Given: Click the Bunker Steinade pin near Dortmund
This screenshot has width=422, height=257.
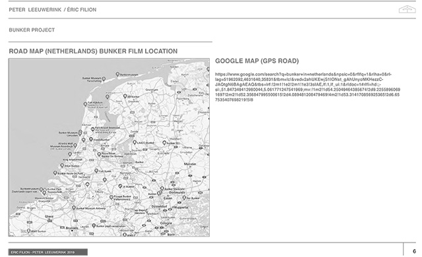Looking at the screenshot, I should pos(162,188).
